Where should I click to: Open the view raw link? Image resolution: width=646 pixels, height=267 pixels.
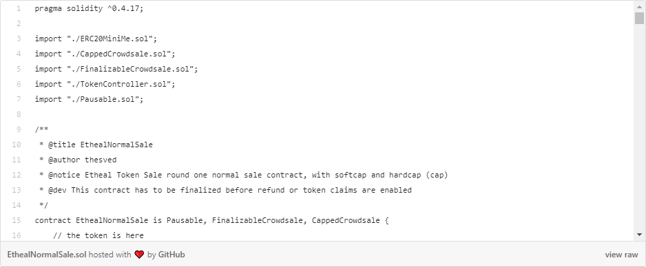621,255
